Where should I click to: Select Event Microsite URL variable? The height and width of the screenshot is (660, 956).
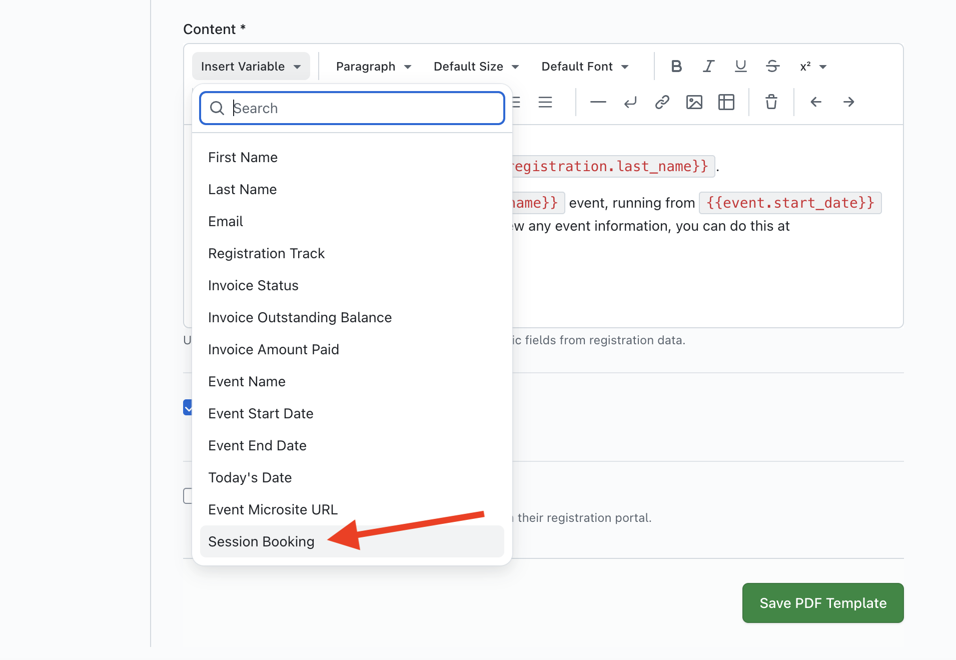click(x=352, y=509)
